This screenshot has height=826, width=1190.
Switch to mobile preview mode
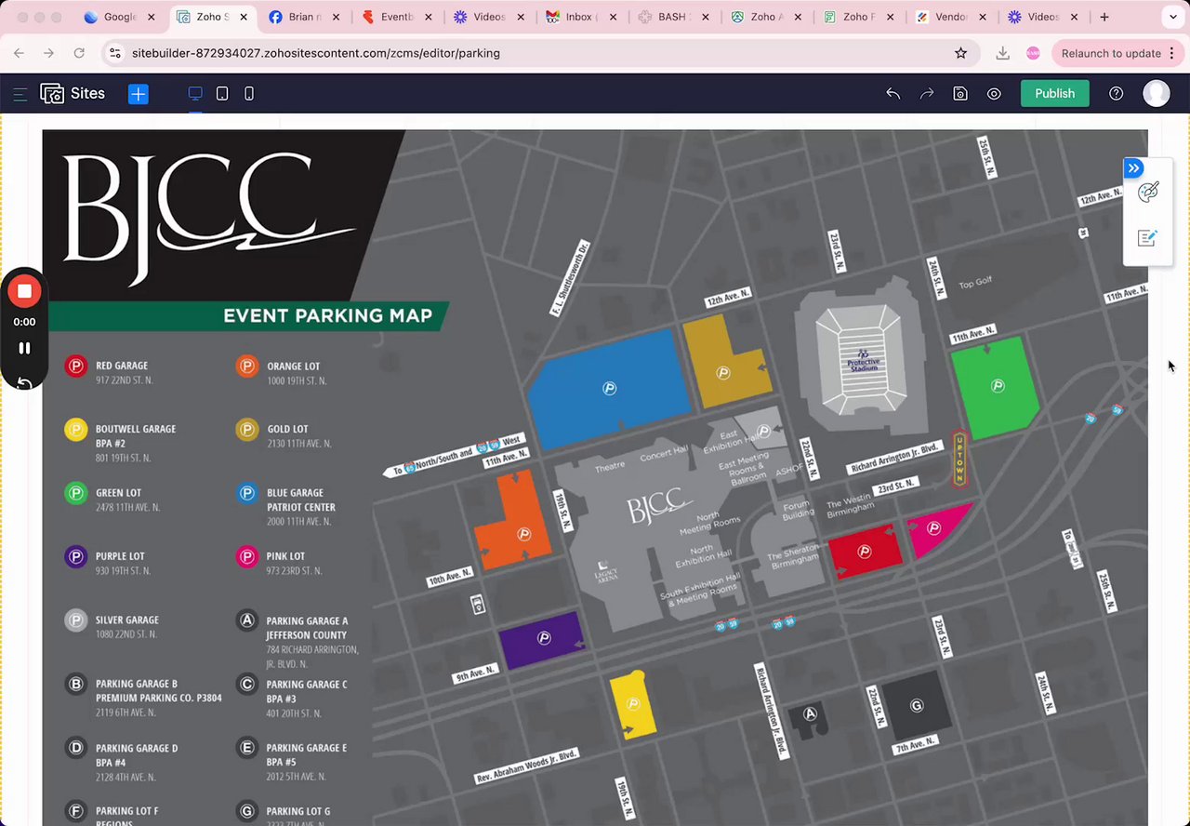coord(249,94)
